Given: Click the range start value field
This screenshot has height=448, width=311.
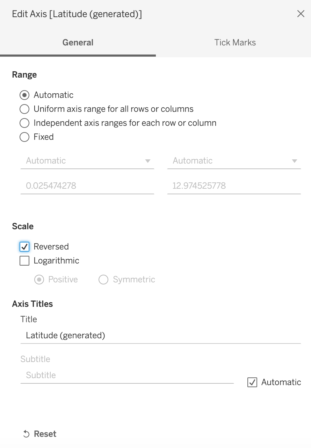Looking at the screenshot, I should coord(87,186).
